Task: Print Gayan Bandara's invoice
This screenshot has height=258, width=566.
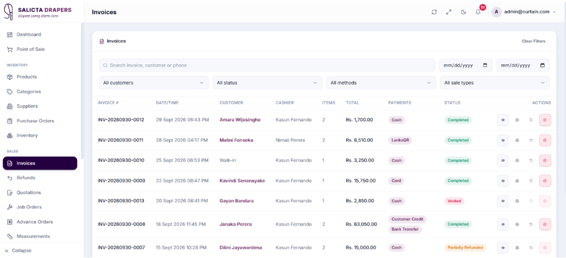Action: tap(517, 201)
